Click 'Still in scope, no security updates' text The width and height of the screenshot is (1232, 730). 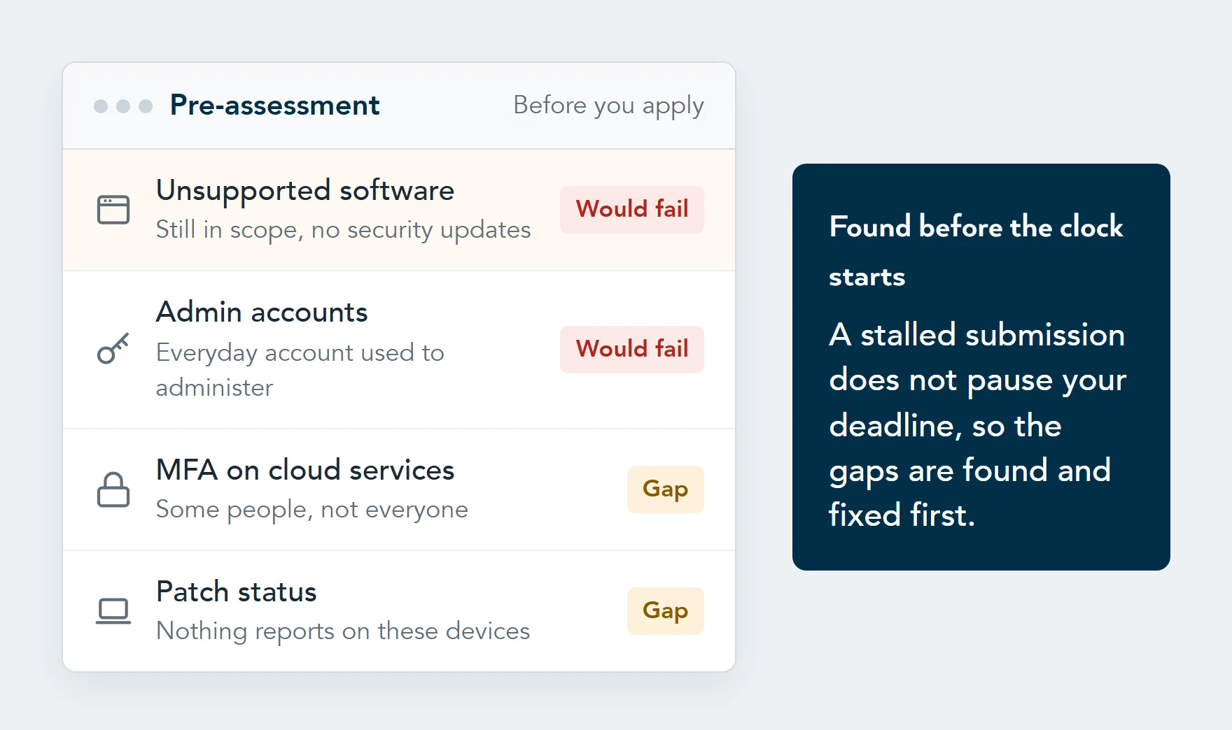[x=343, y=230]
